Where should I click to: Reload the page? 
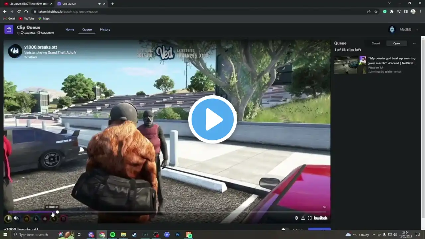19,11
